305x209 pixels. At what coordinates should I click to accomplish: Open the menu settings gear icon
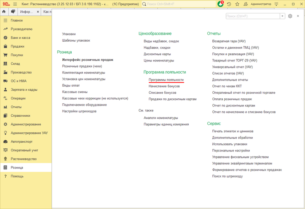[x=290, y=16]
